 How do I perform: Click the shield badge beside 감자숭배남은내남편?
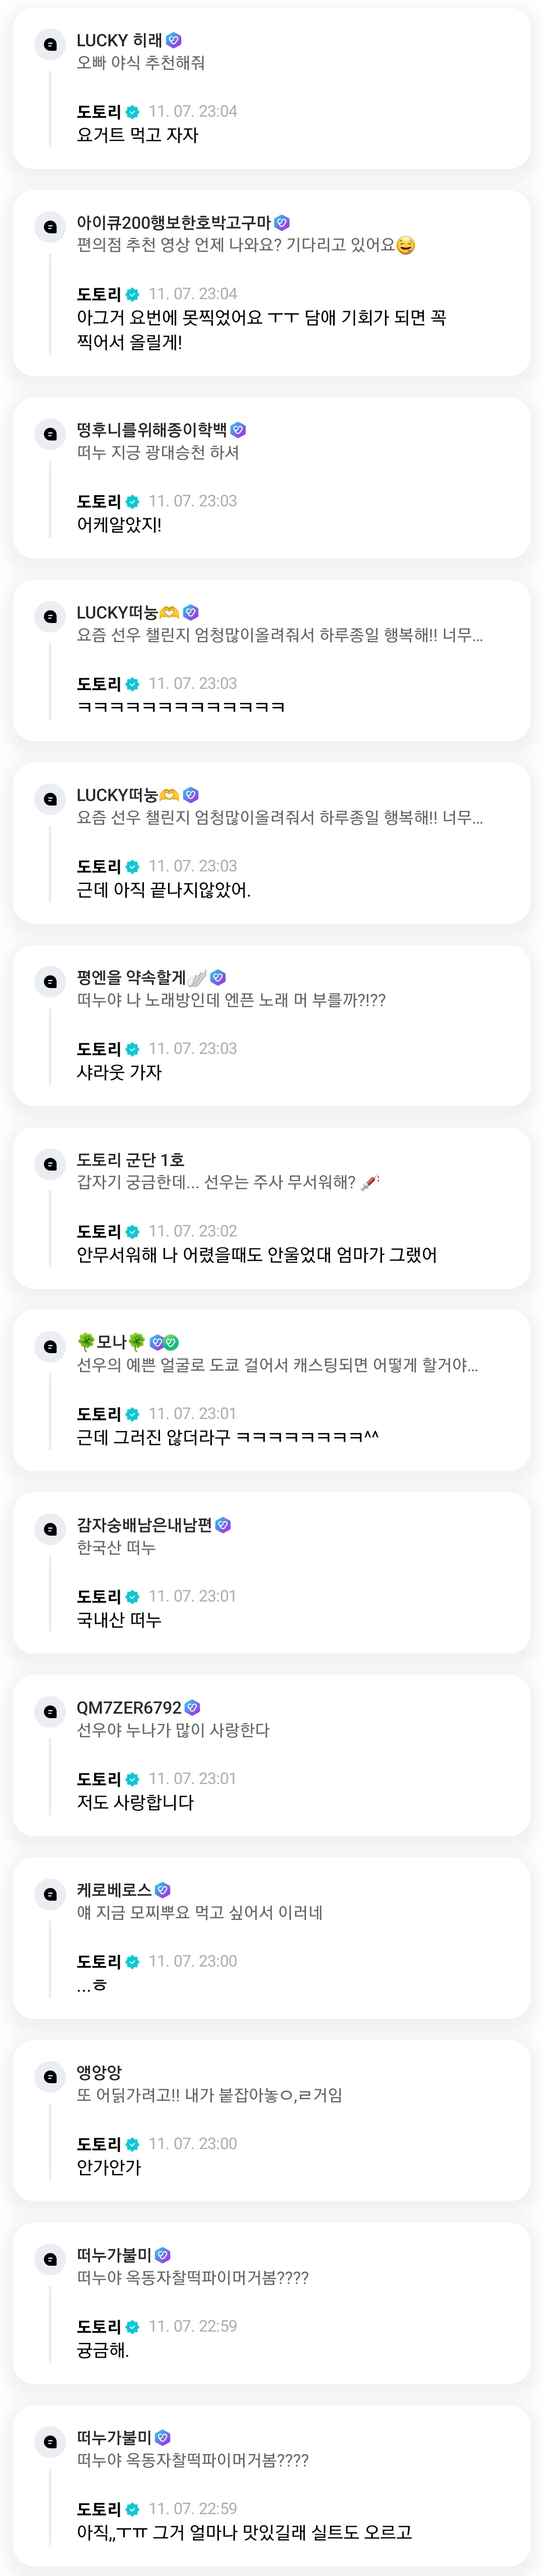(x=223, y=1525)
